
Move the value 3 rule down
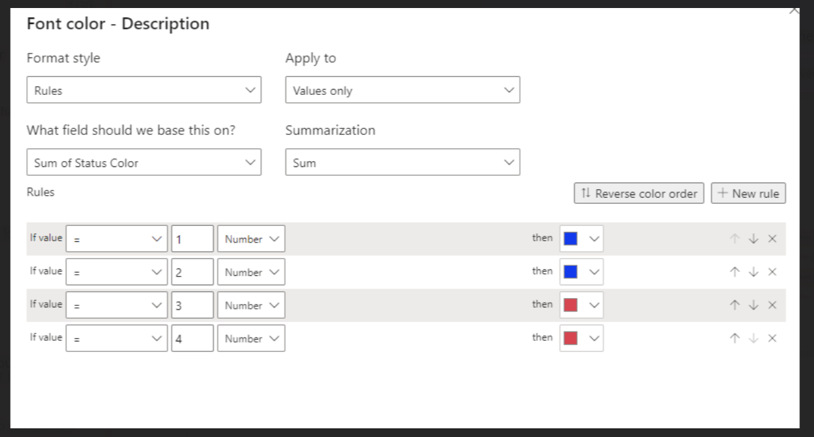(x=754, y=305)
